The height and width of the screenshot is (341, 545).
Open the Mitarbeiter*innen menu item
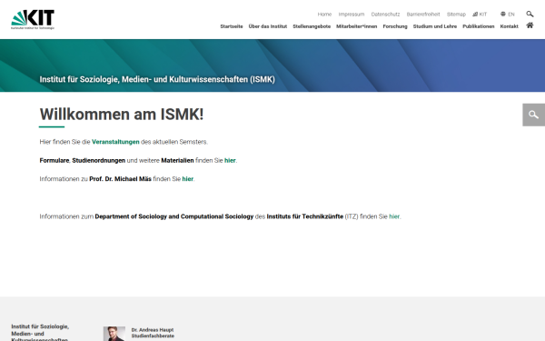pos(357,26)
